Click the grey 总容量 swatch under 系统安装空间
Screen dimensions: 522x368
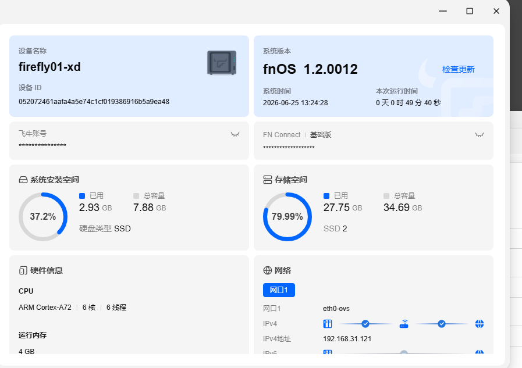[x=136, y=196]
